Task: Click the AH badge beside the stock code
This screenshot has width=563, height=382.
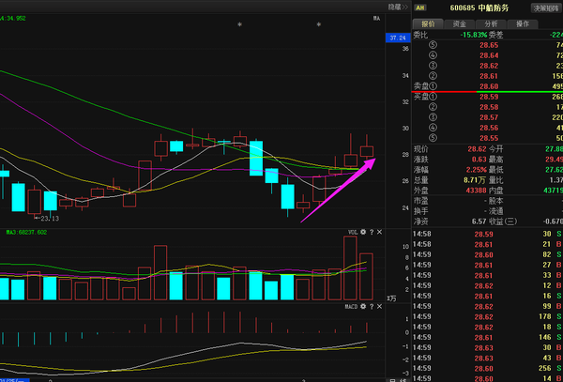Action: click(x=420, y=8)
